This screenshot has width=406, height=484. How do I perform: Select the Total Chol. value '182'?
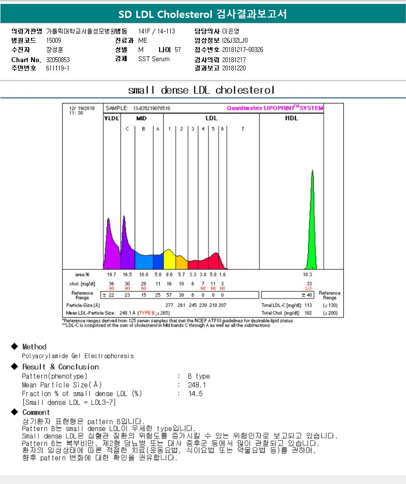(x=308, y=313)
